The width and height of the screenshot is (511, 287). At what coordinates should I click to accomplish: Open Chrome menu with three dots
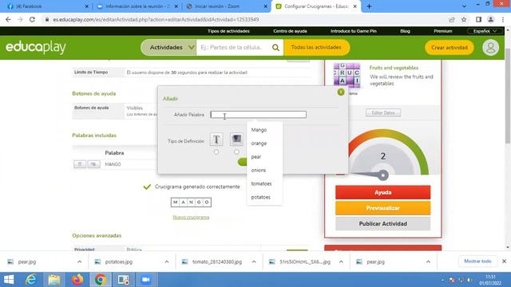pos(503,19)
